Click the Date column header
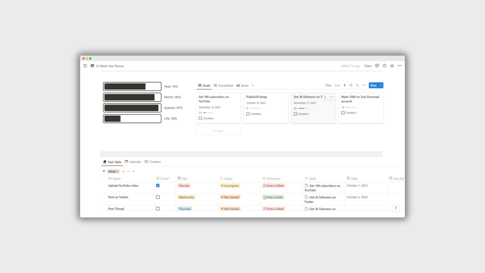Screen dimensions: 485x273 352,179
